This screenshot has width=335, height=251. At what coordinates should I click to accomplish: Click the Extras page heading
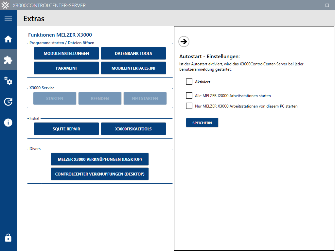[34, 19]
